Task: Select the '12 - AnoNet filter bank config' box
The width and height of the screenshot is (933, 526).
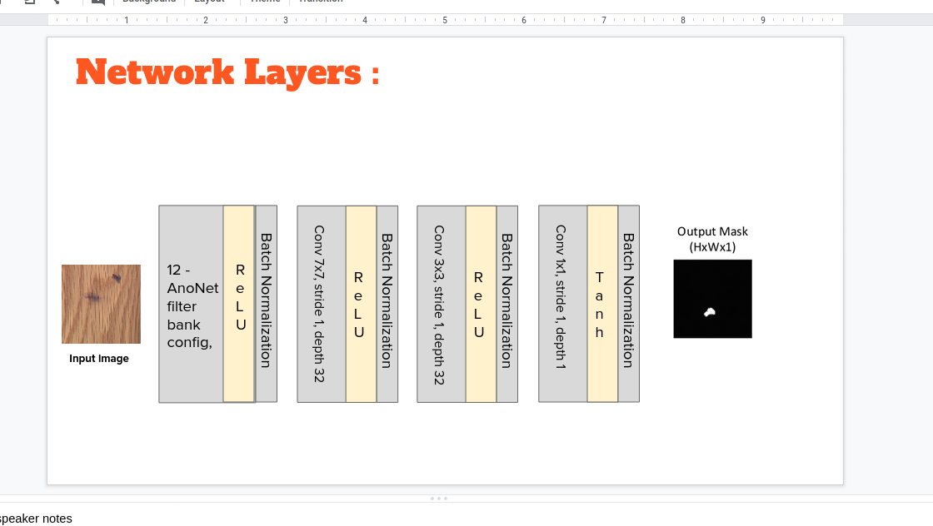Action: pos(191,305)
